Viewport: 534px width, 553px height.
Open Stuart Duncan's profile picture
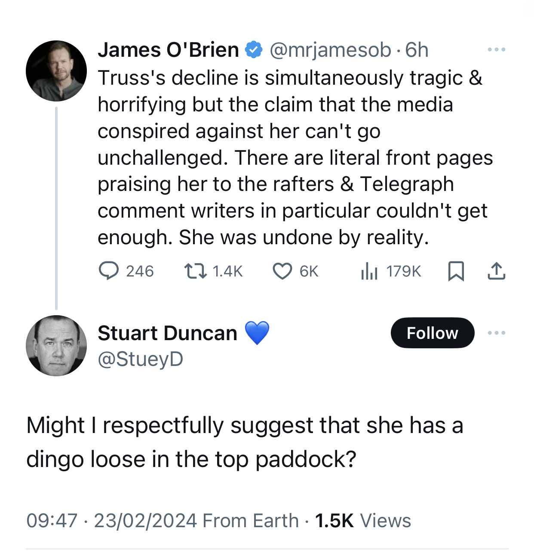56,346
